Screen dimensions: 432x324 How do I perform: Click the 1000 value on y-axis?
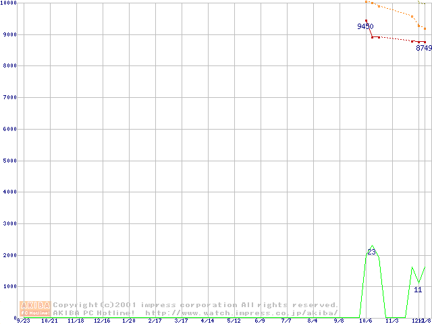pos(8,287)
